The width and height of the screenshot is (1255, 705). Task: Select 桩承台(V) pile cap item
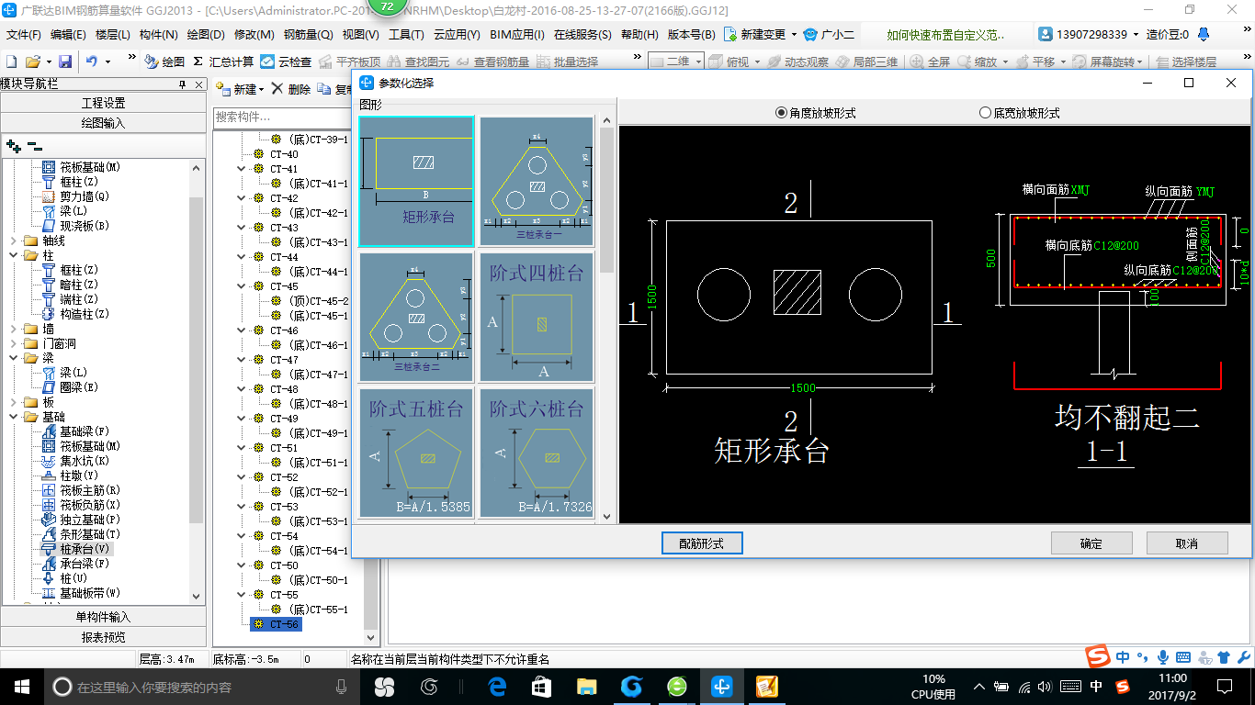75,549
